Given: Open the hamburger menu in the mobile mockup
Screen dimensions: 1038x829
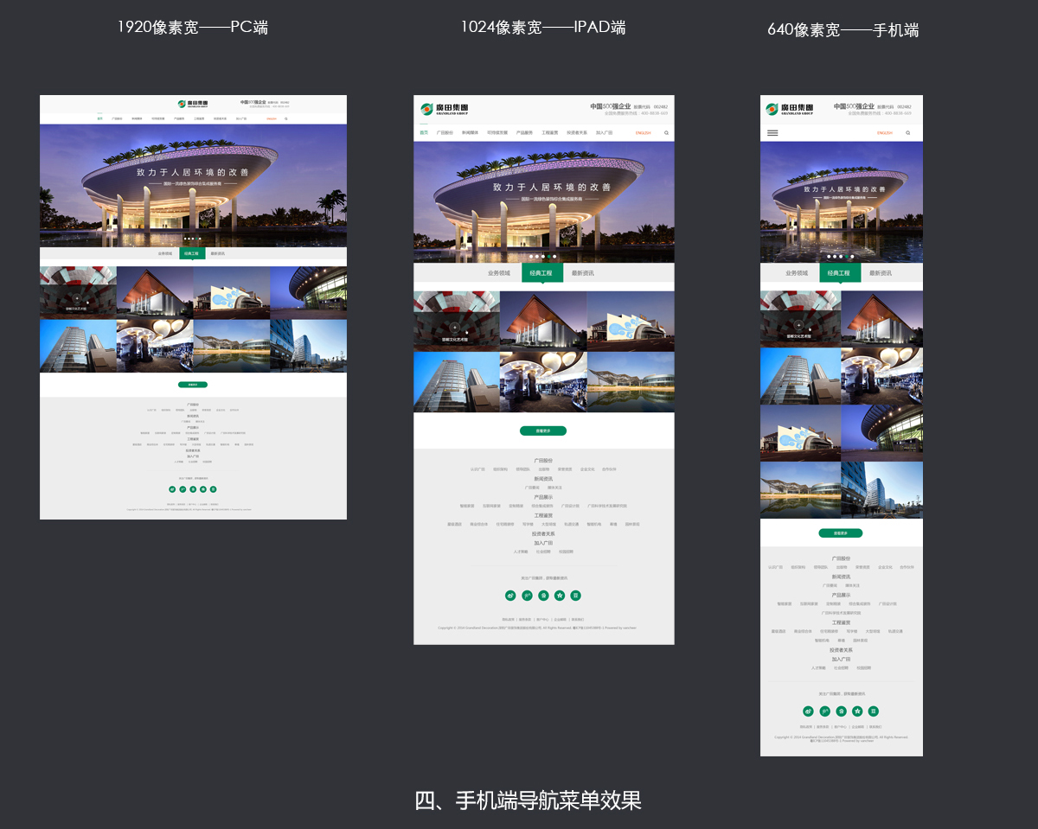Looking at the screenshot, I should [x=772, y=133].
